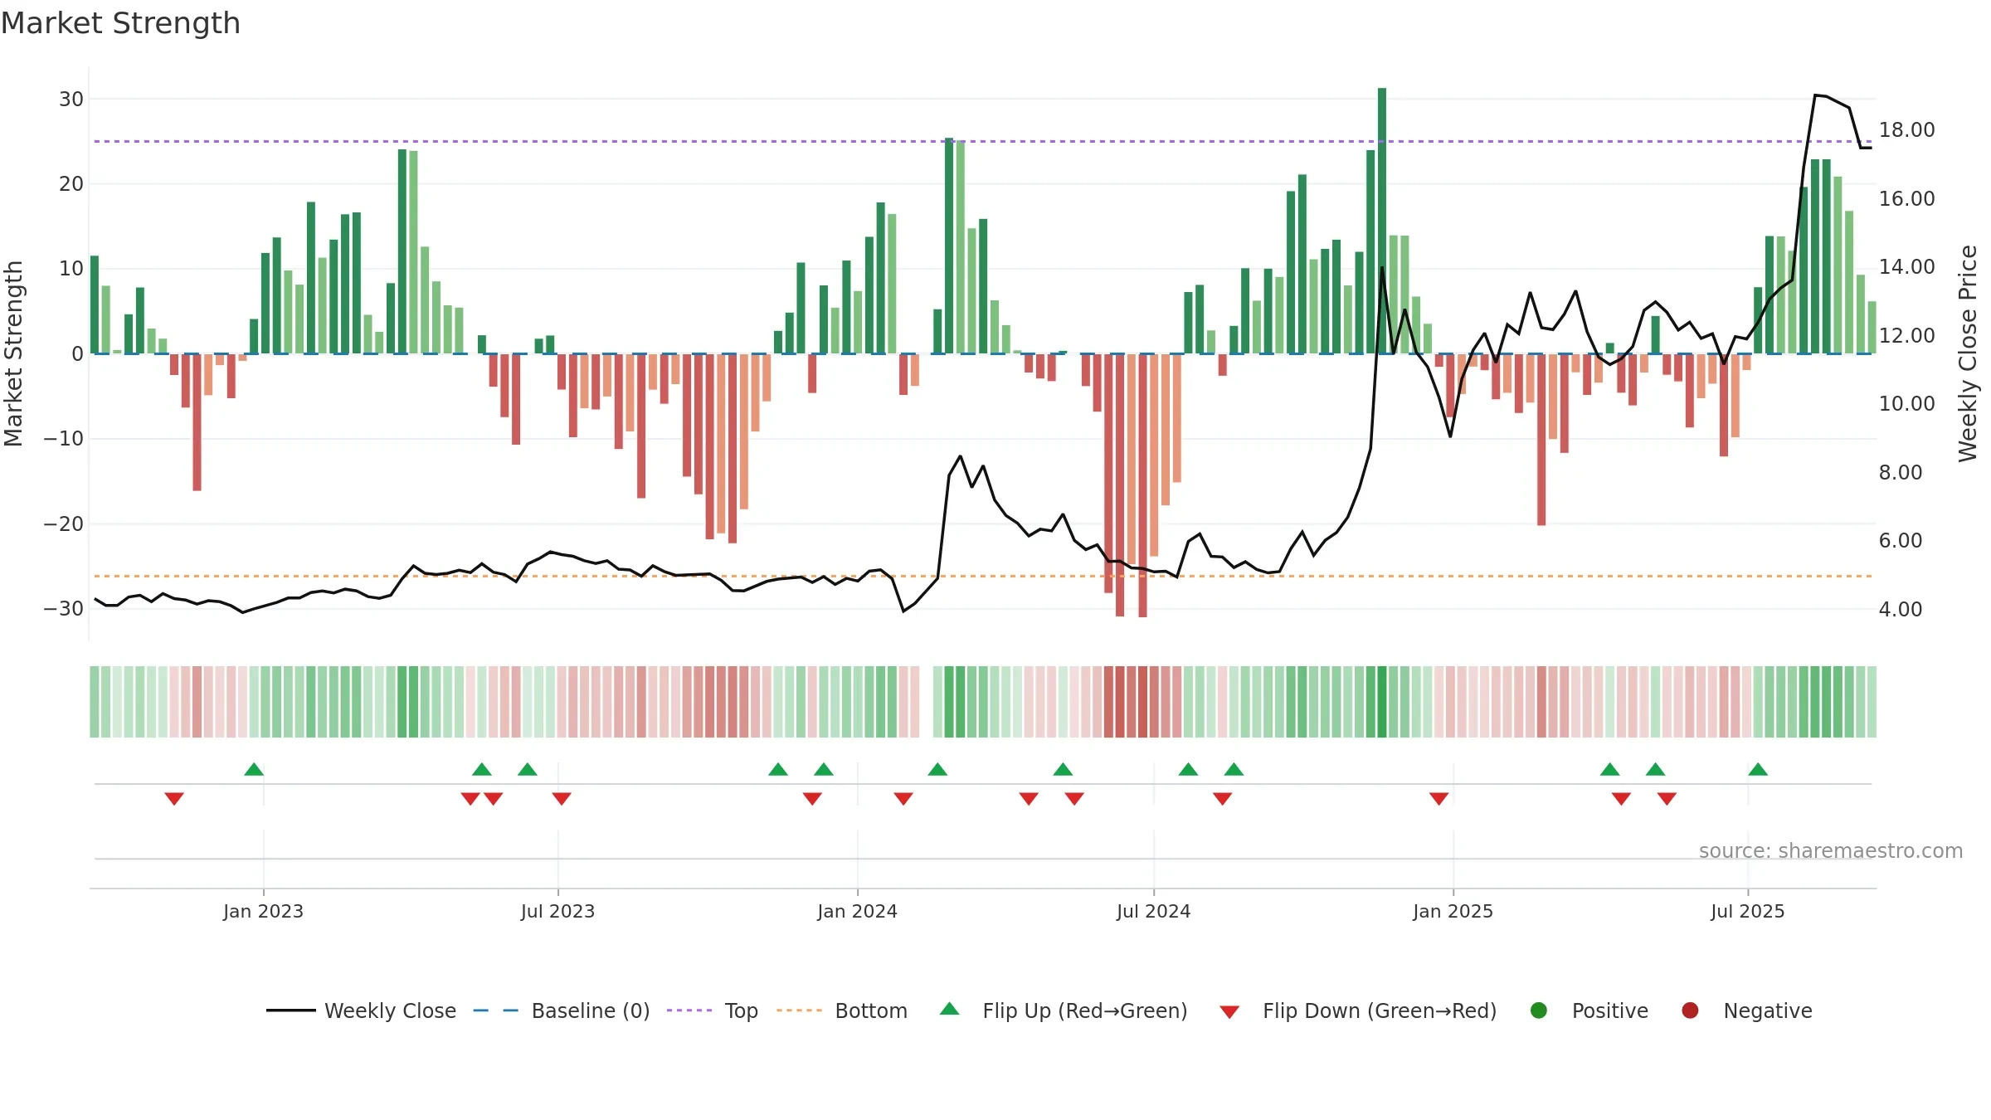Click the orange dotted Bottom legend line
Screen dimensions: 1991x1120
tap(800, 1010)
